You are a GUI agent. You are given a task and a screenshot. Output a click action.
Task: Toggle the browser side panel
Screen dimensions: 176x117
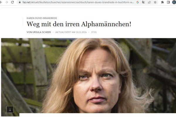pyautogui.click(x=168, y=2)
